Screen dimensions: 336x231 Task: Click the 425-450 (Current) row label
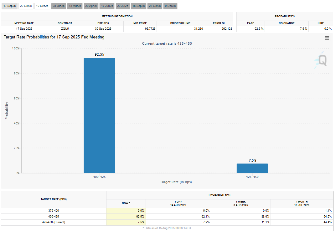pyautogui.click(x=54, y=222)
